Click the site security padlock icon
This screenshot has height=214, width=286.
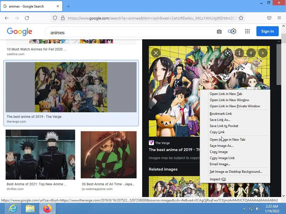coord(63,18)
